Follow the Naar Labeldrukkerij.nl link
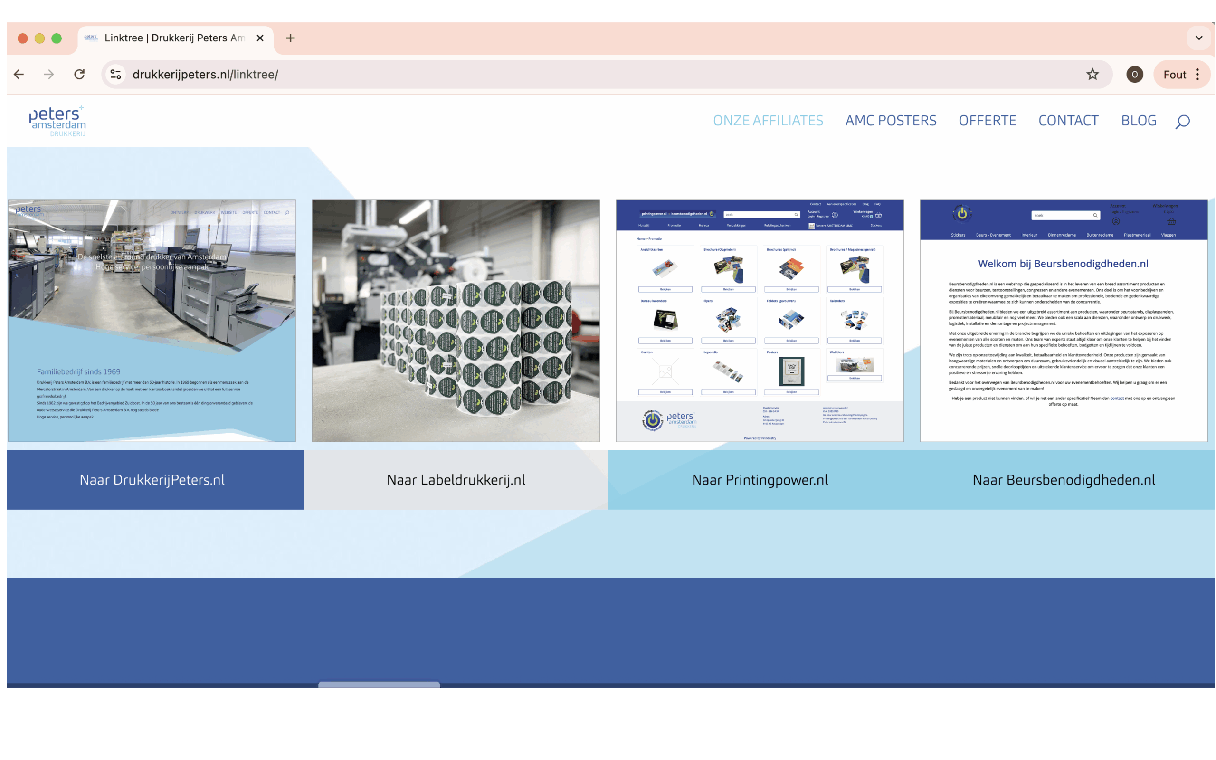The width and height of the screenshot is (1216, 760). coord(456,480)
